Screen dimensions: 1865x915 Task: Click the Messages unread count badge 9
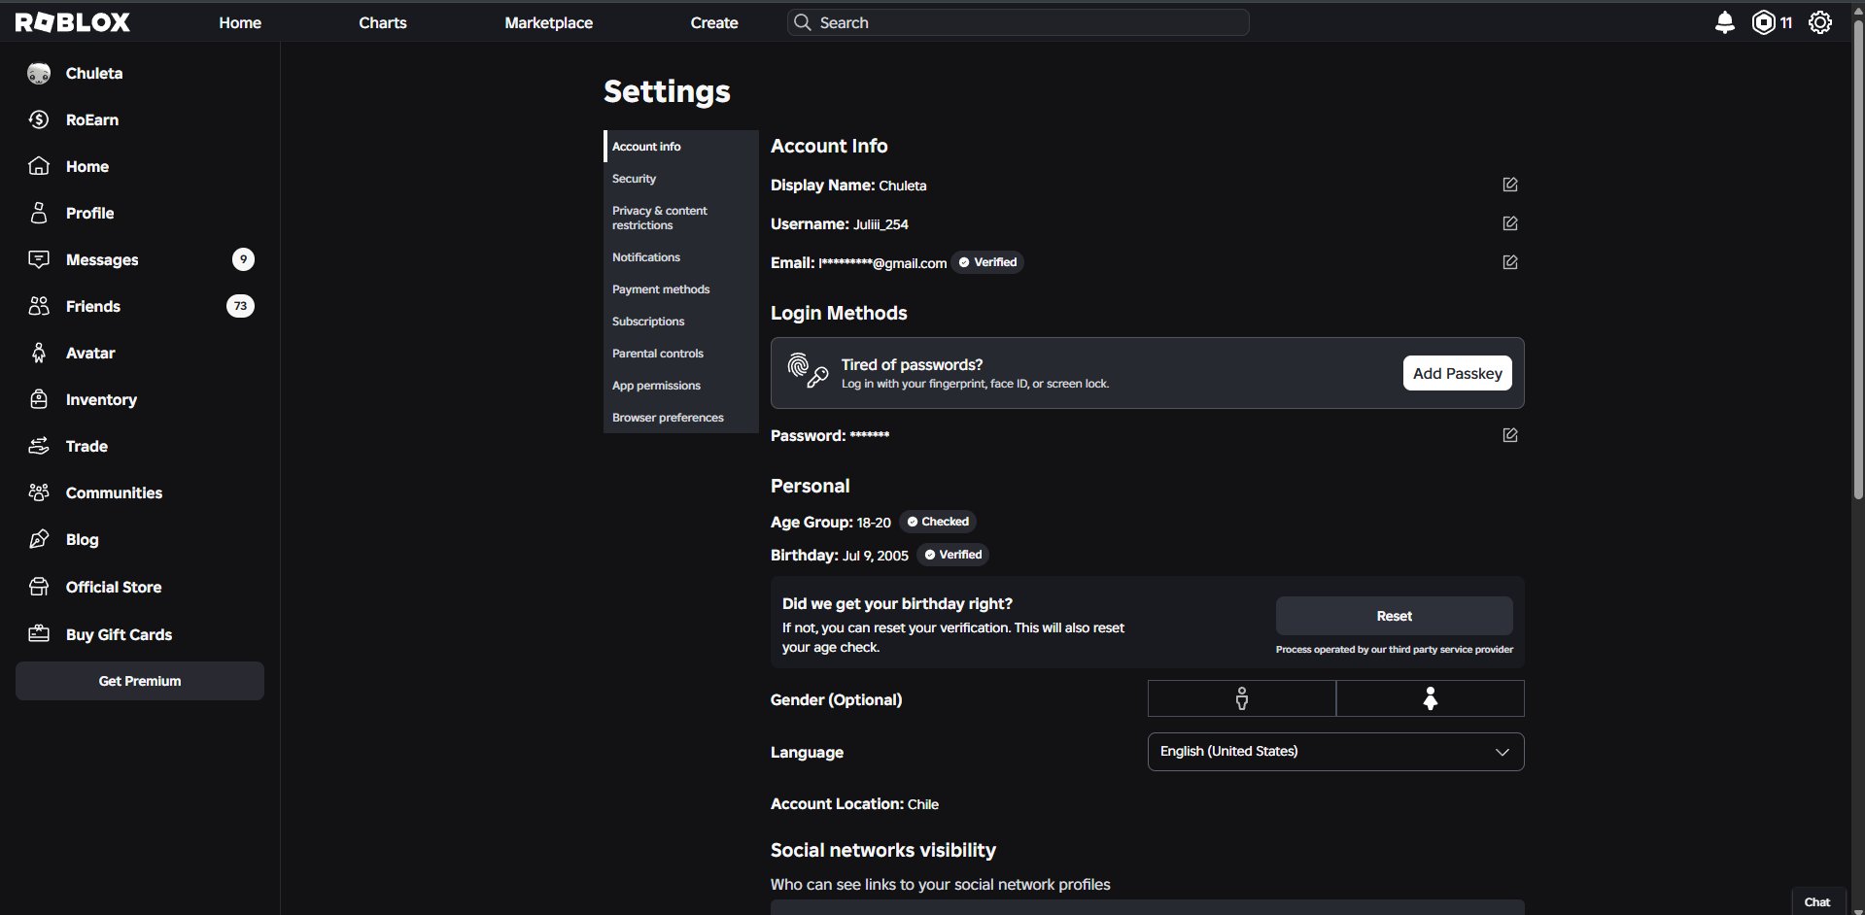pos(243,259)
